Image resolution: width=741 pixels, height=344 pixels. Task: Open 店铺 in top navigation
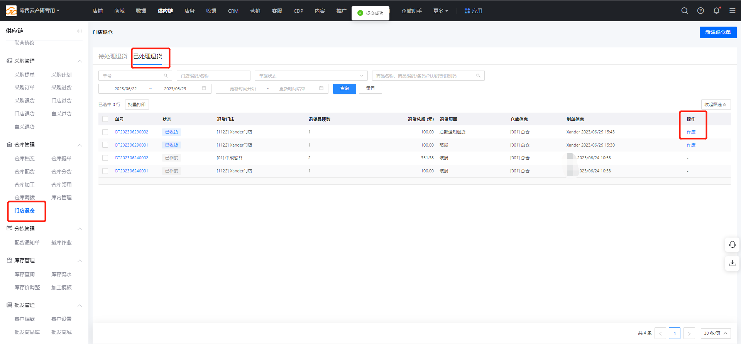(98, 11)
